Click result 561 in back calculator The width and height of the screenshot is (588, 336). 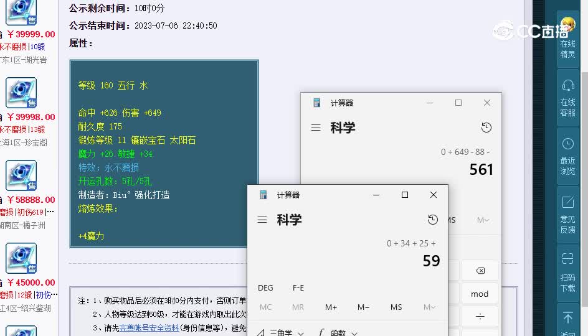click(481, 170)
